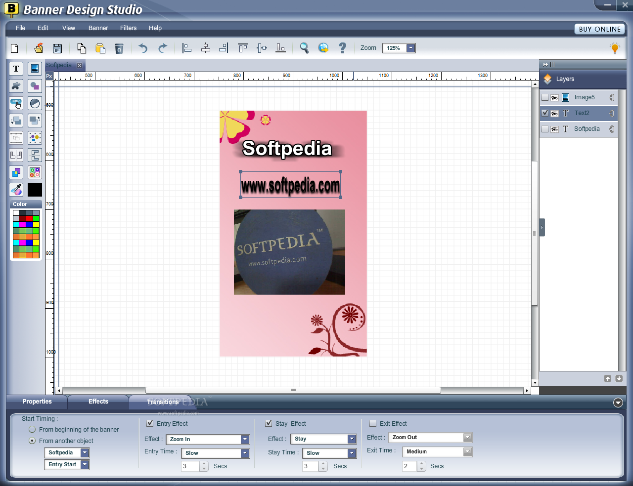Image resolution: width=633 pixels, height=486 pixels.
Task: Open the Filters menu
Action: coord(129,28)
